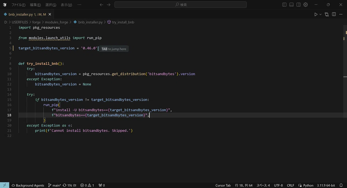
Task: Open Background Agents in status bar
Action: 28,185
